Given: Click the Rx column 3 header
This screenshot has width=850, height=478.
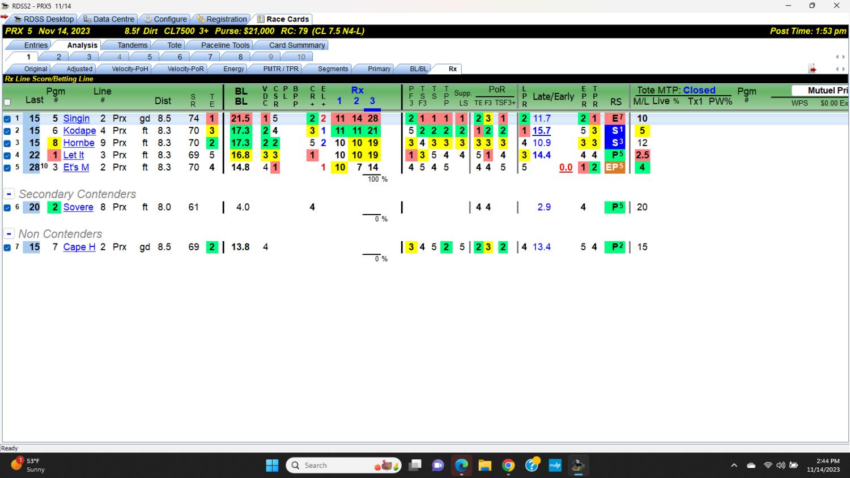Looking at the screenshot, I should tap(372, 101).
